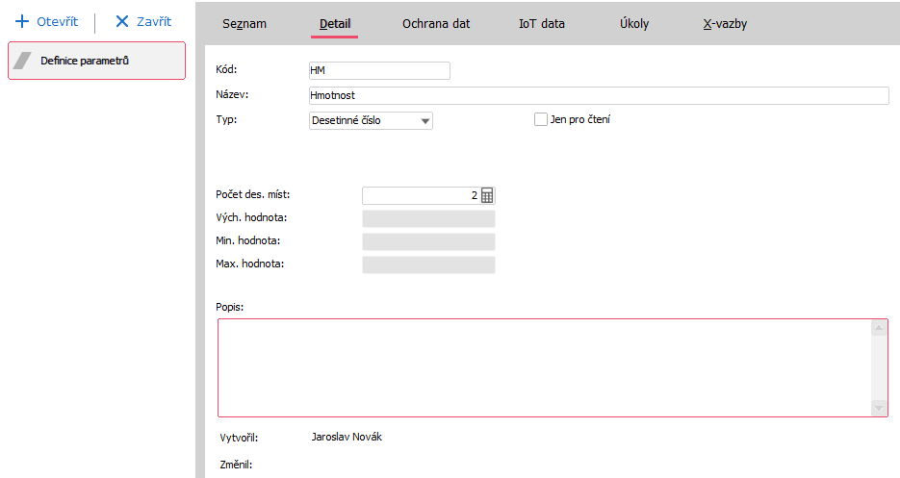900x478 pixels.
Task: Click Popis scrollbar down arrow
Action: (x=879, y=408)
